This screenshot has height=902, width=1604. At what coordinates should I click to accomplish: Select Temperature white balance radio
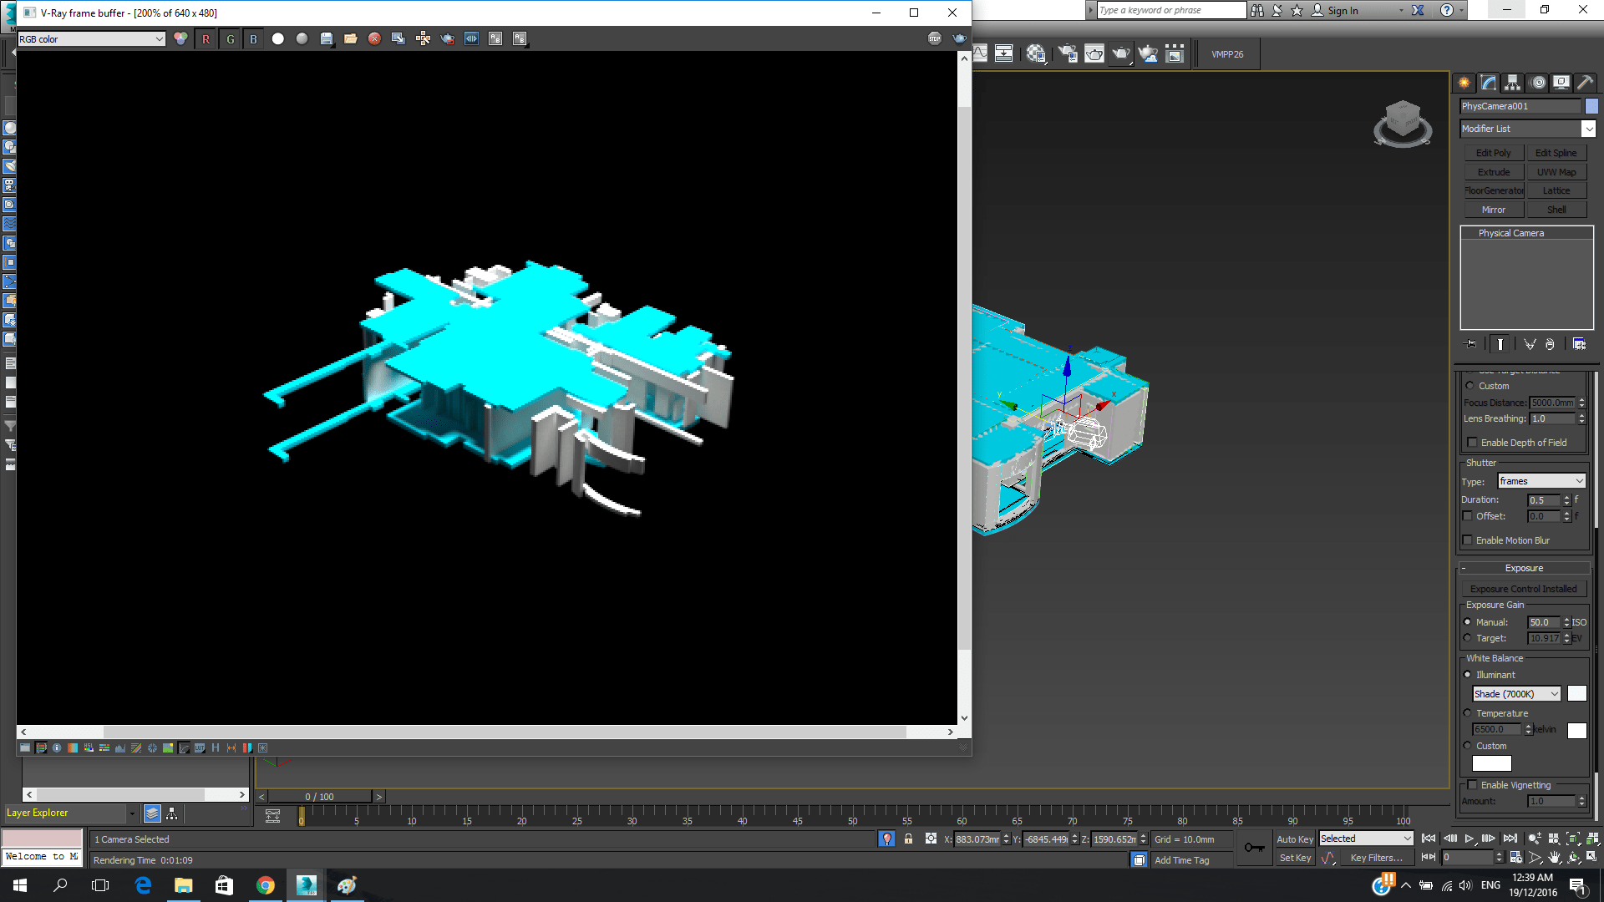click(x=1468, y=713)
